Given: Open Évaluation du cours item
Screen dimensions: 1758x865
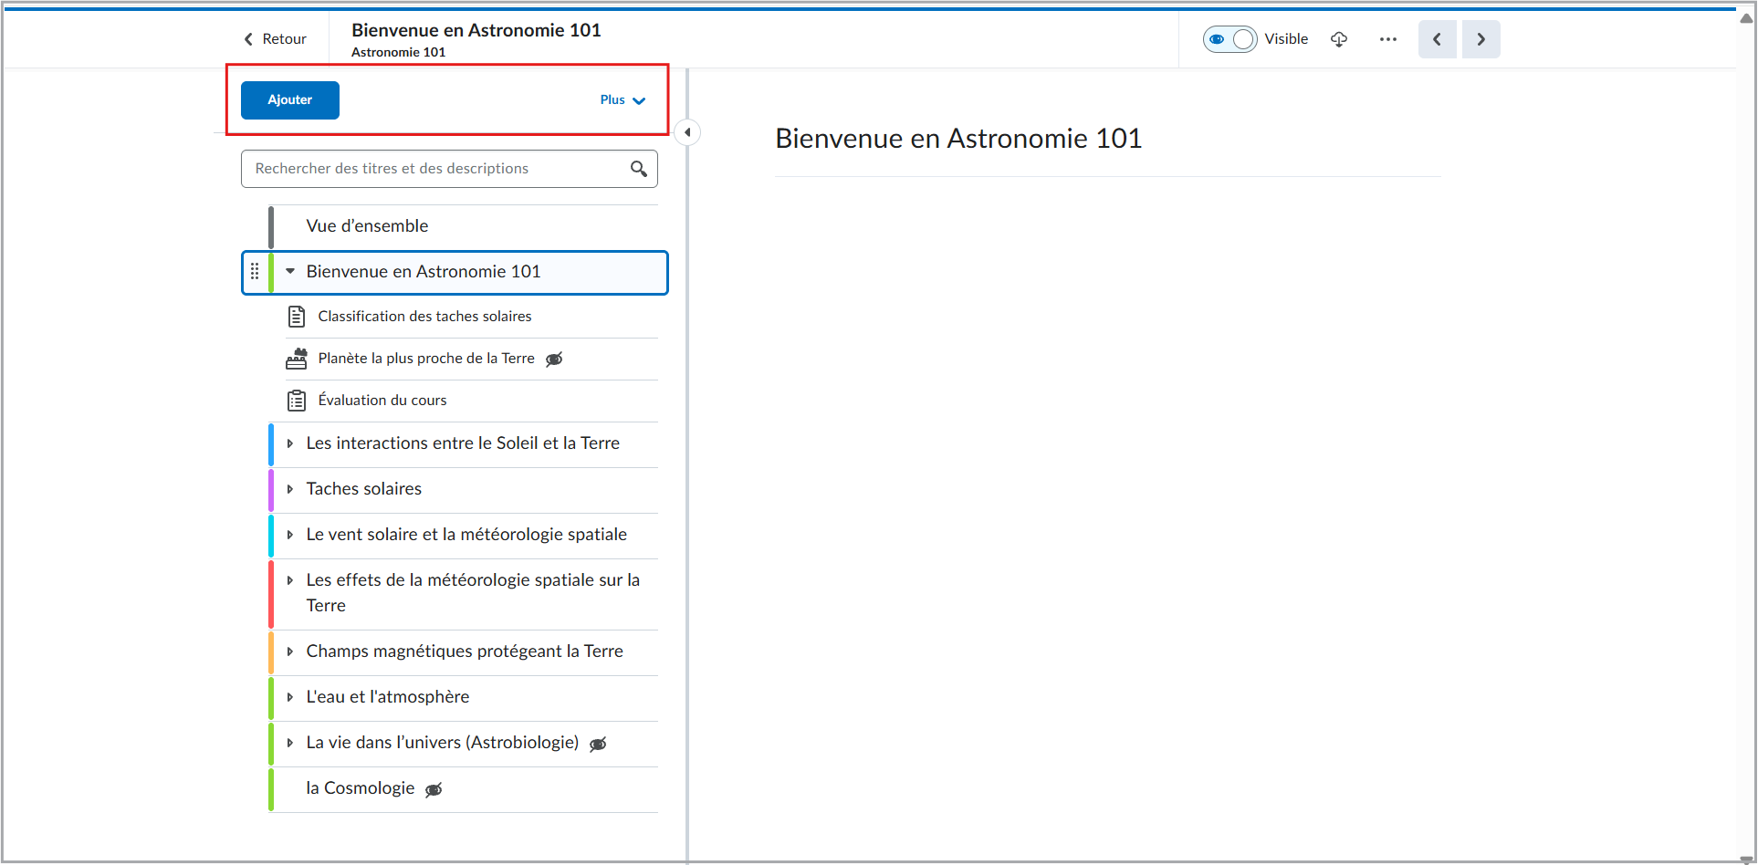Looking at the screenshot, I should point(382,401).
